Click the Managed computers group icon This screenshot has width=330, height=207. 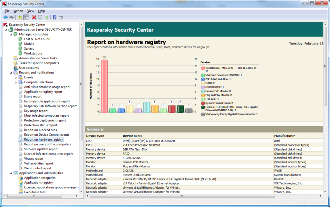pyautogui.click(x=15, y=34)
